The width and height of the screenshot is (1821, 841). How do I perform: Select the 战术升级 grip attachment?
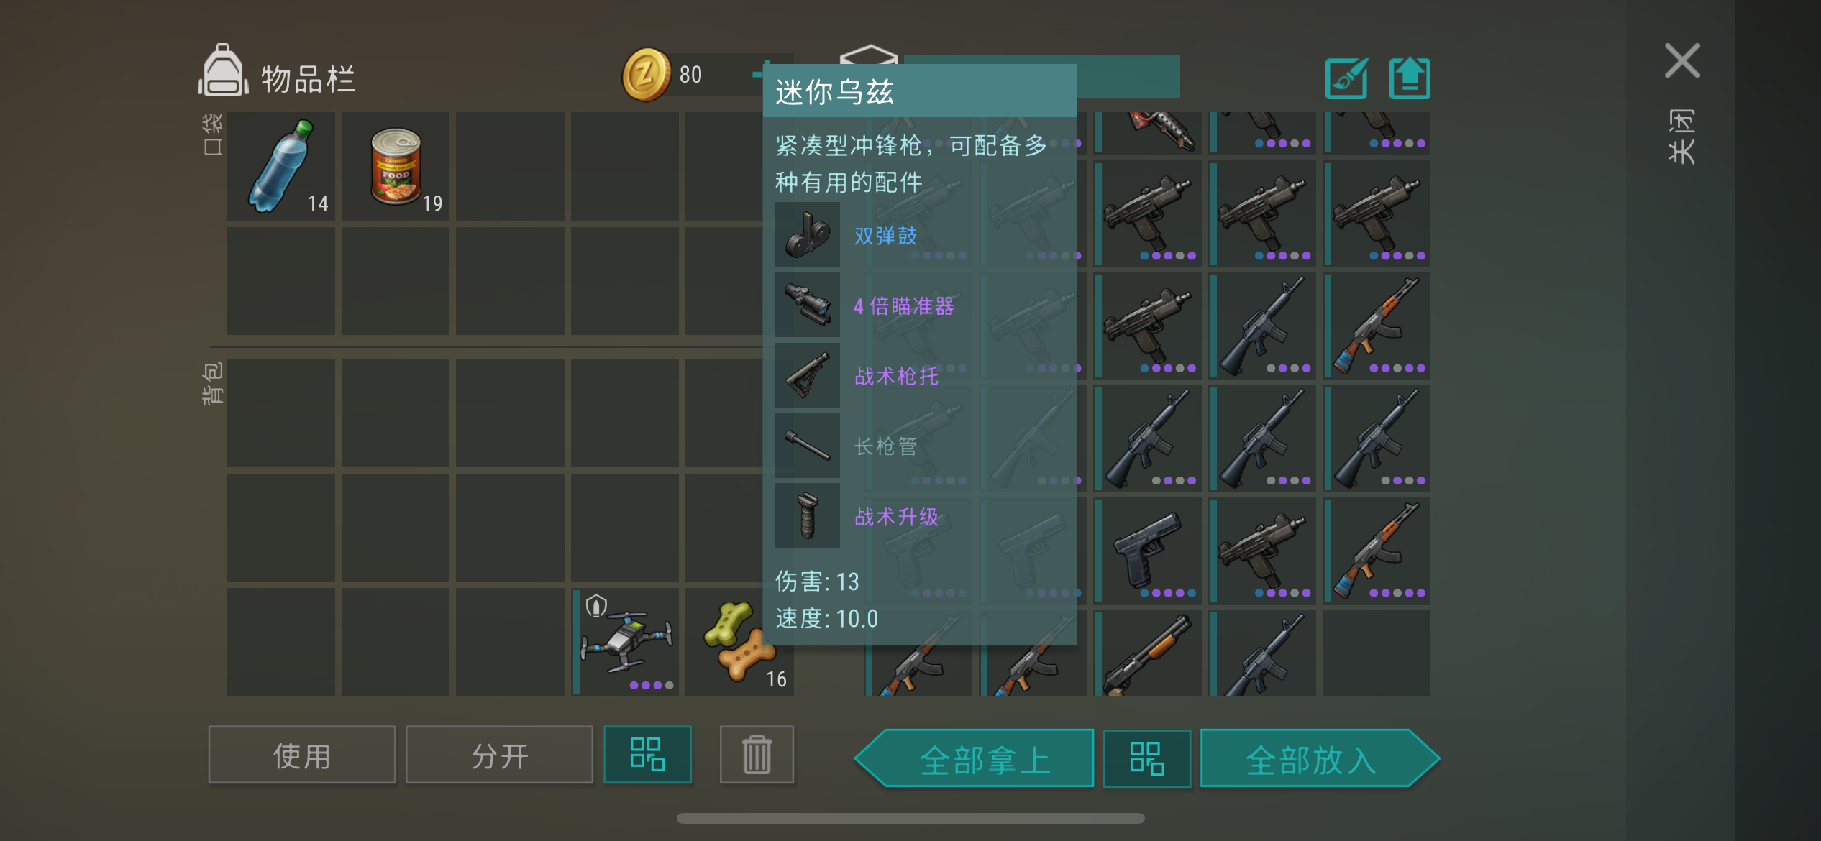tap(896, 516)
